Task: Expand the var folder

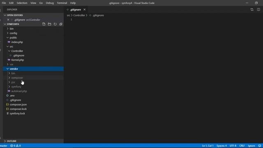Action: 33,65
